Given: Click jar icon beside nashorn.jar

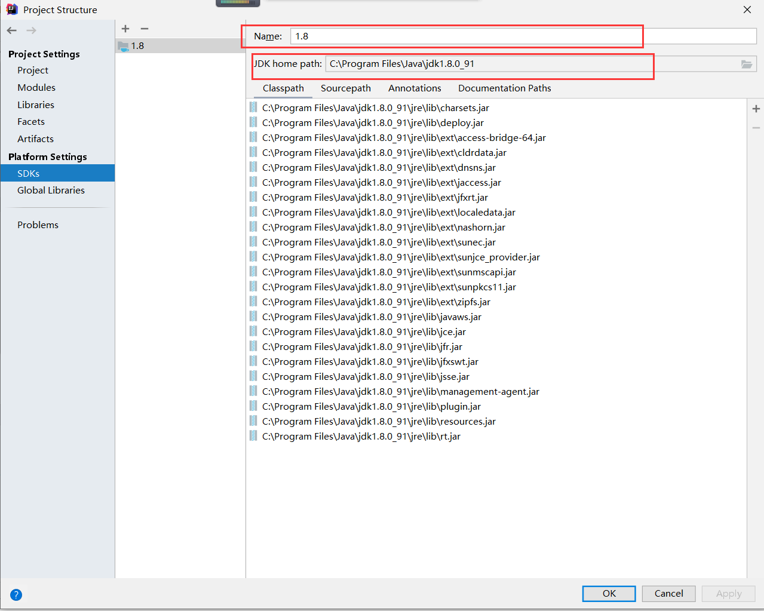Looking at the screenshot, I should click(x=253, y=227).
